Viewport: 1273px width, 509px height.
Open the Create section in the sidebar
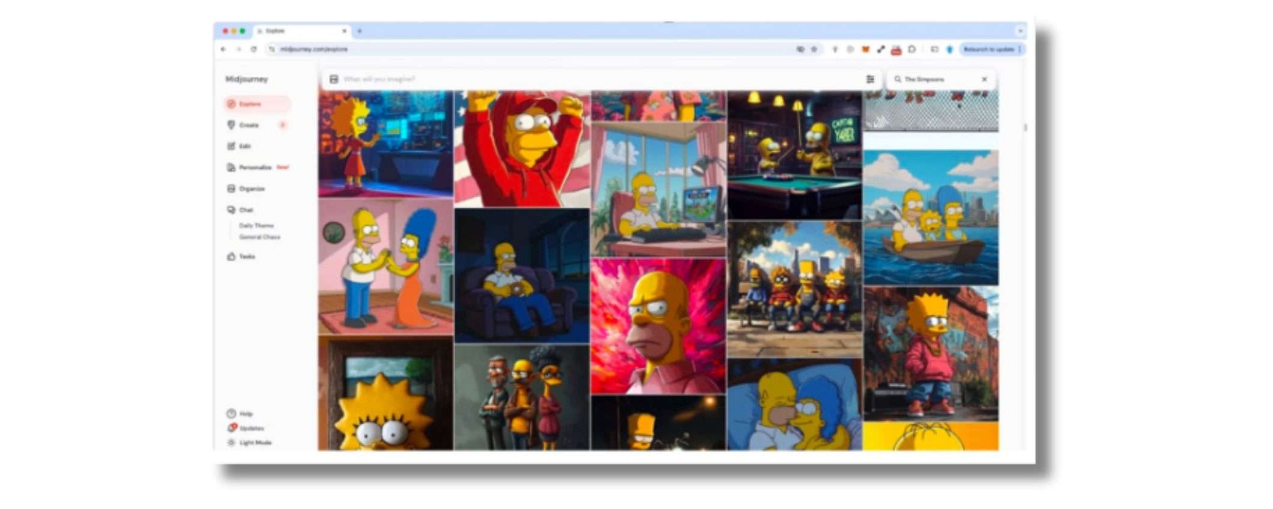pos(249,125)
